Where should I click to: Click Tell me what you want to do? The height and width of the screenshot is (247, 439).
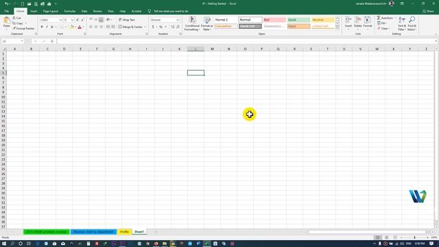click(171, 11)
